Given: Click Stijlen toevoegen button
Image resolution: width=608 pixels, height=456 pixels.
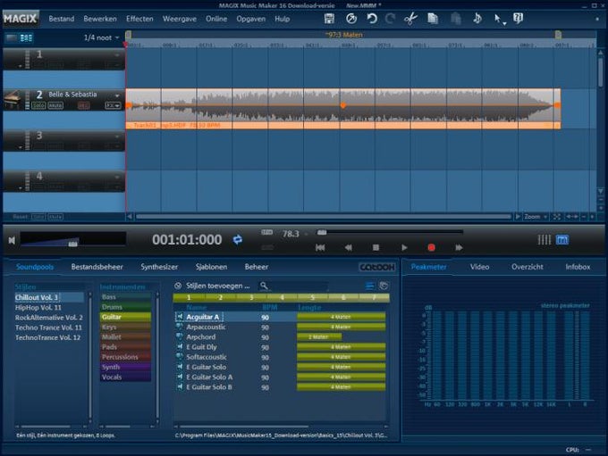Looking at the screenshot, I should point(213,286).
